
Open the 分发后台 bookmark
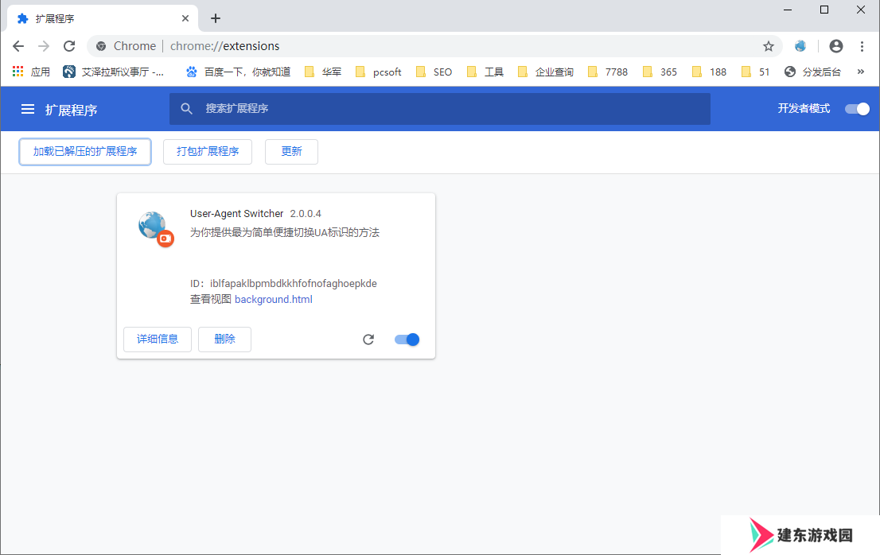[812, 72]
